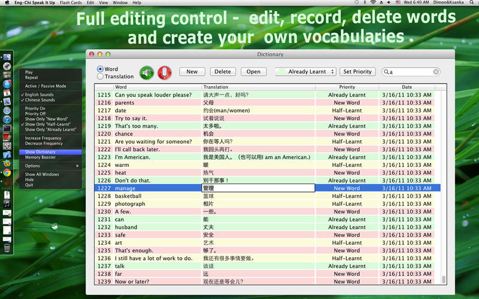Open the Flash Cards menu
Image resolution: width=479 pixels, height=299 pixels.
click(x=71, y=2)
